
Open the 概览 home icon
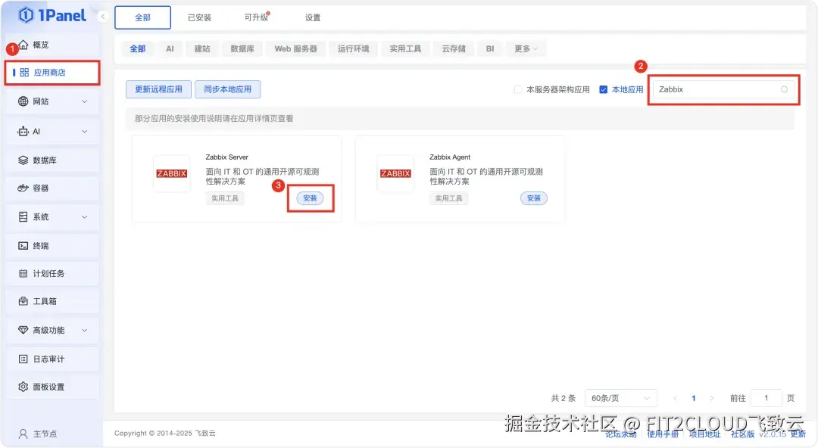(23, 45)
